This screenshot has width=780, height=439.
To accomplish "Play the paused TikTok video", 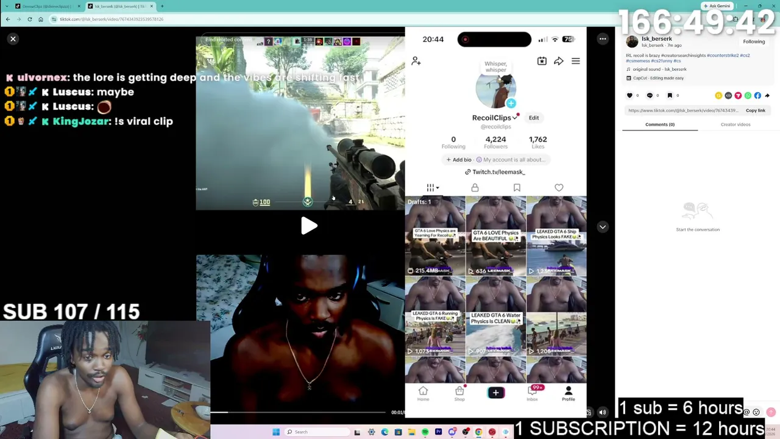I will (309, 226).
